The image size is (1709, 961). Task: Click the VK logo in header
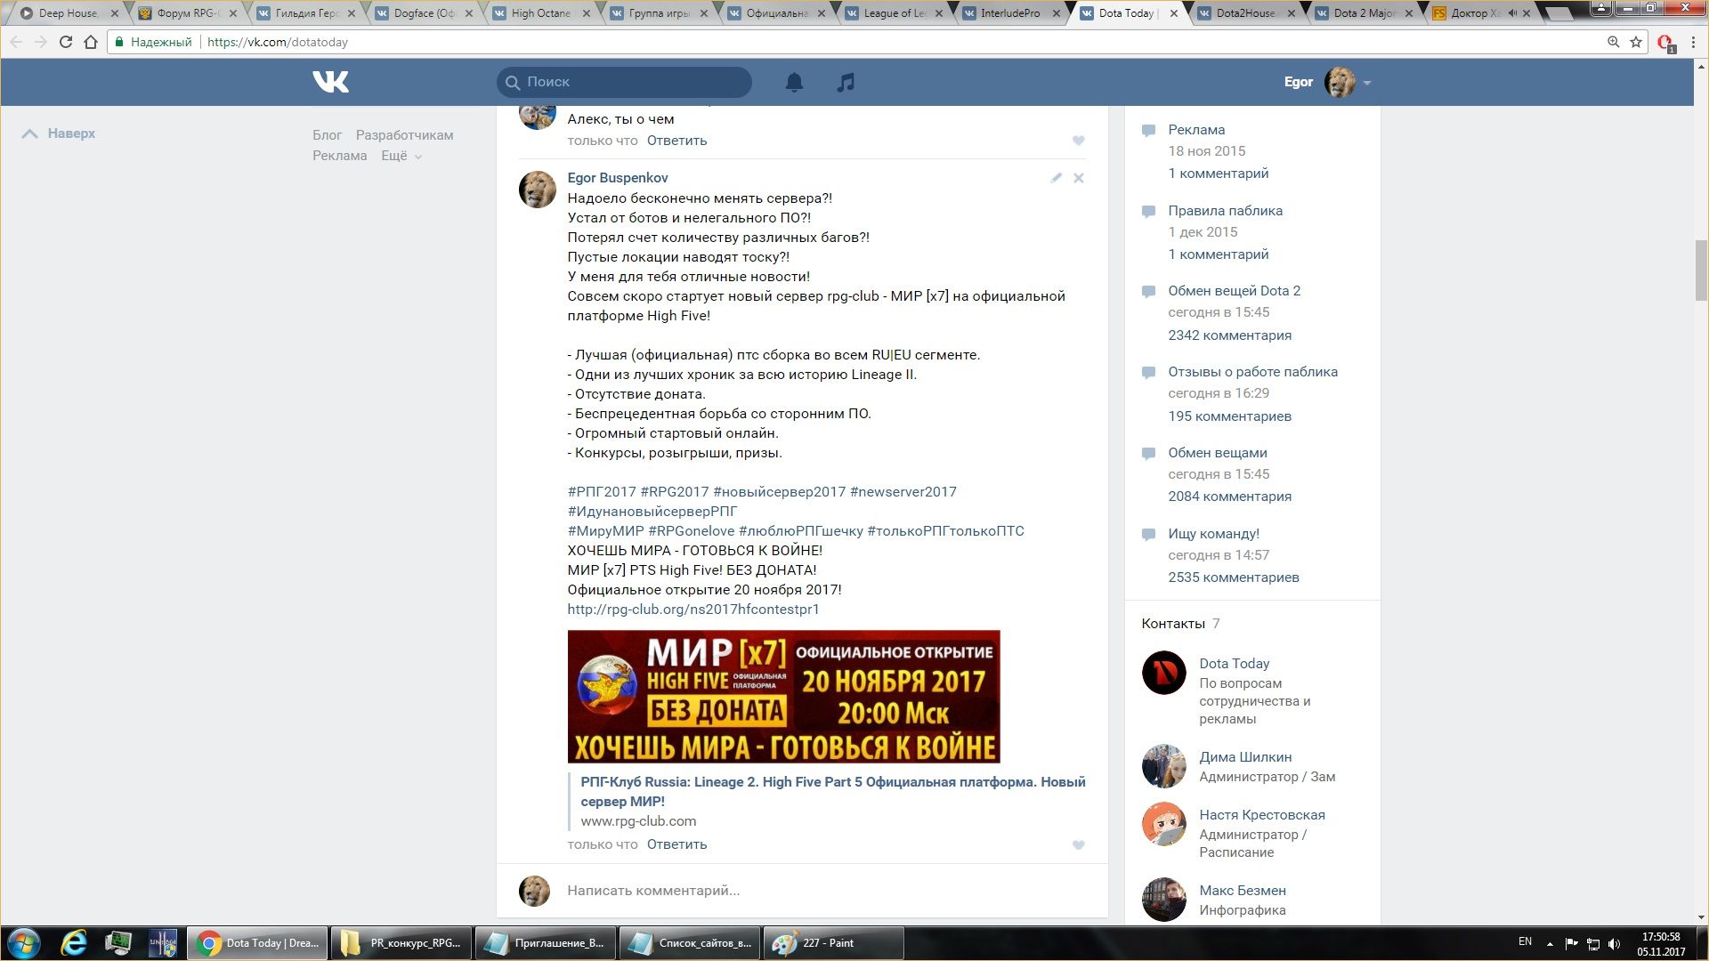tap(331, 82)
